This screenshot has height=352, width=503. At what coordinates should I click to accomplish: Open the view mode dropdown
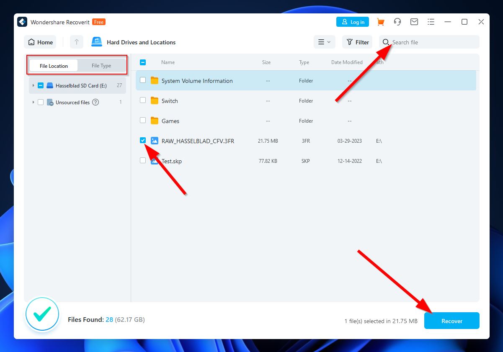324,42
